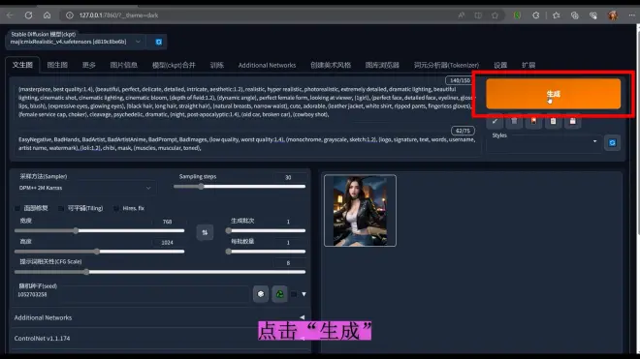640x359 pixels.
Task: Swap width and height with the switch button
Action: tap(205, 232)
